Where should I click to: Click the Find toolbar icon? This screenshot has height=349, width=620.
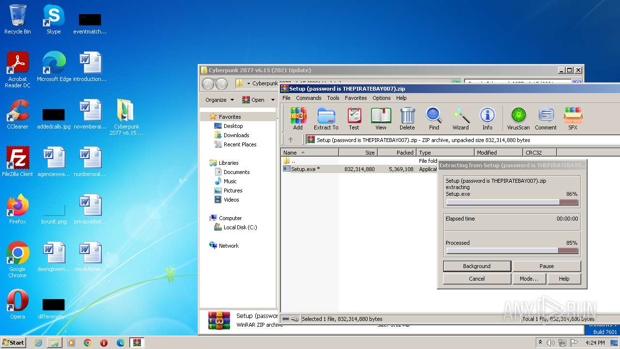(434, 119)
